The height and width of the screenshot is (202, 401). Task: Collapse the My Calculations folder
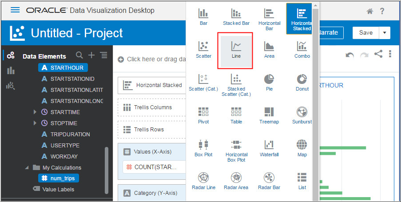[x=27, y=167]
